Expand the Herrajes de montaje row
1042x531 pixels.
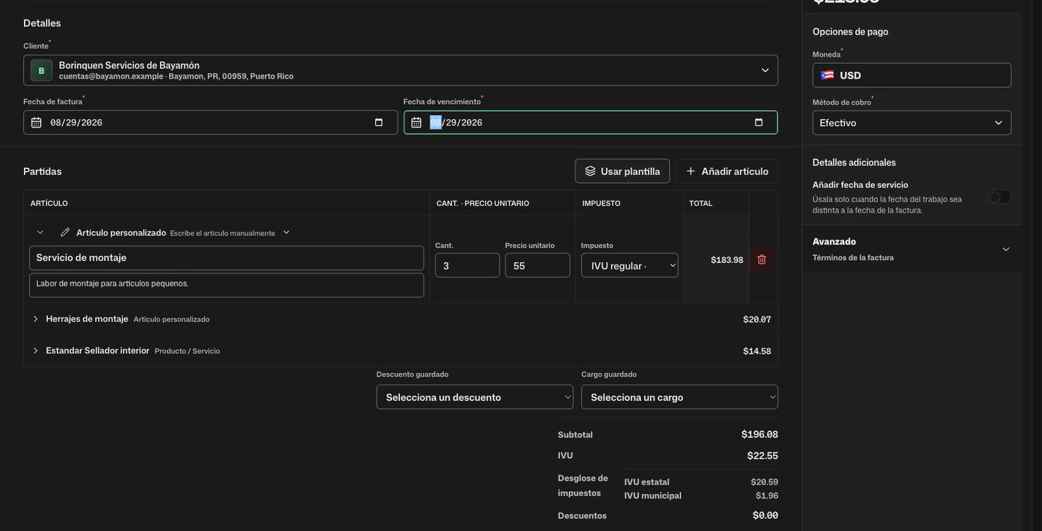tap(35, 319)
